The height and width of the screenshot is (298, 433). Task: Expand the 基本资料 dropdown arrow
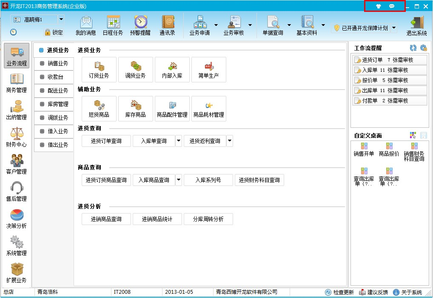[x=323, y=25]
